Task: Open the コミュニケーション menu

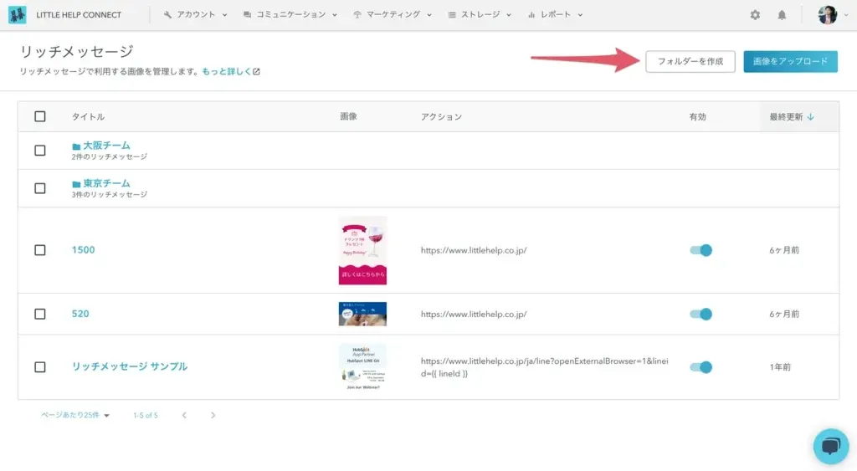Action: pyautogui.click(x=290, y=15)
